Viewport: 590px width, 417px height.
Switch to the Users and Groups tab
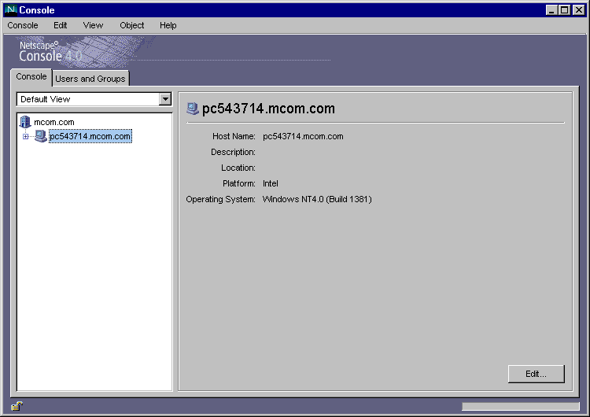pos(90,79)
